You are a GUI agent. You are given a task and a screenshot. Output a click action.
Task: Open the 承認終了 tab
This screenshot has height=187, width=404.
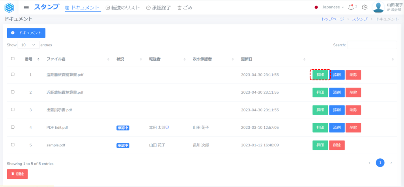click(158, 7)
